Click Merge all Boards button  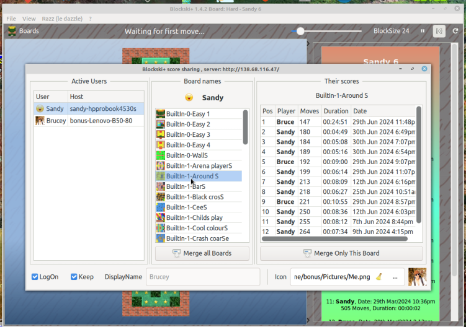[x=202, y=253]
